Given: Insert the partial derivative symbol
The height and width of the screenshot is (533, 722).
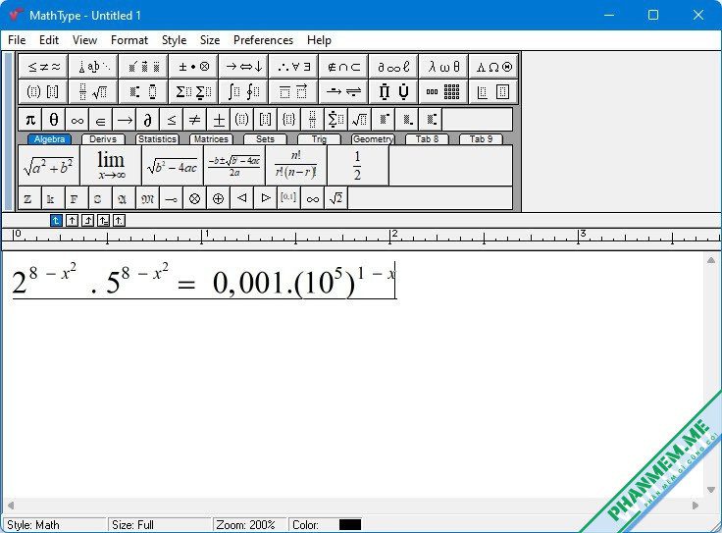Looking at the screenshot, I should pyautogui.click(x=148, y=120).
